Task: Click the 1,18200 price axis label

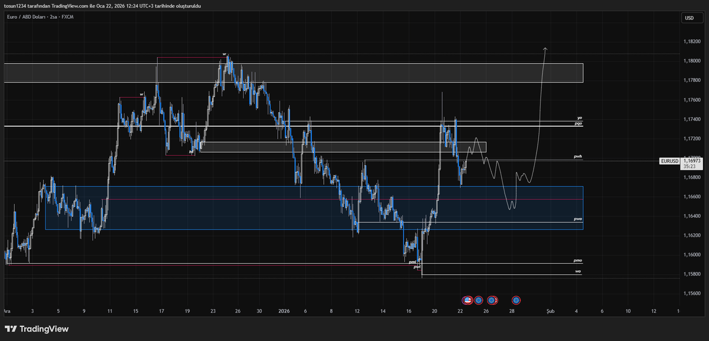Action: coord(692,42)
